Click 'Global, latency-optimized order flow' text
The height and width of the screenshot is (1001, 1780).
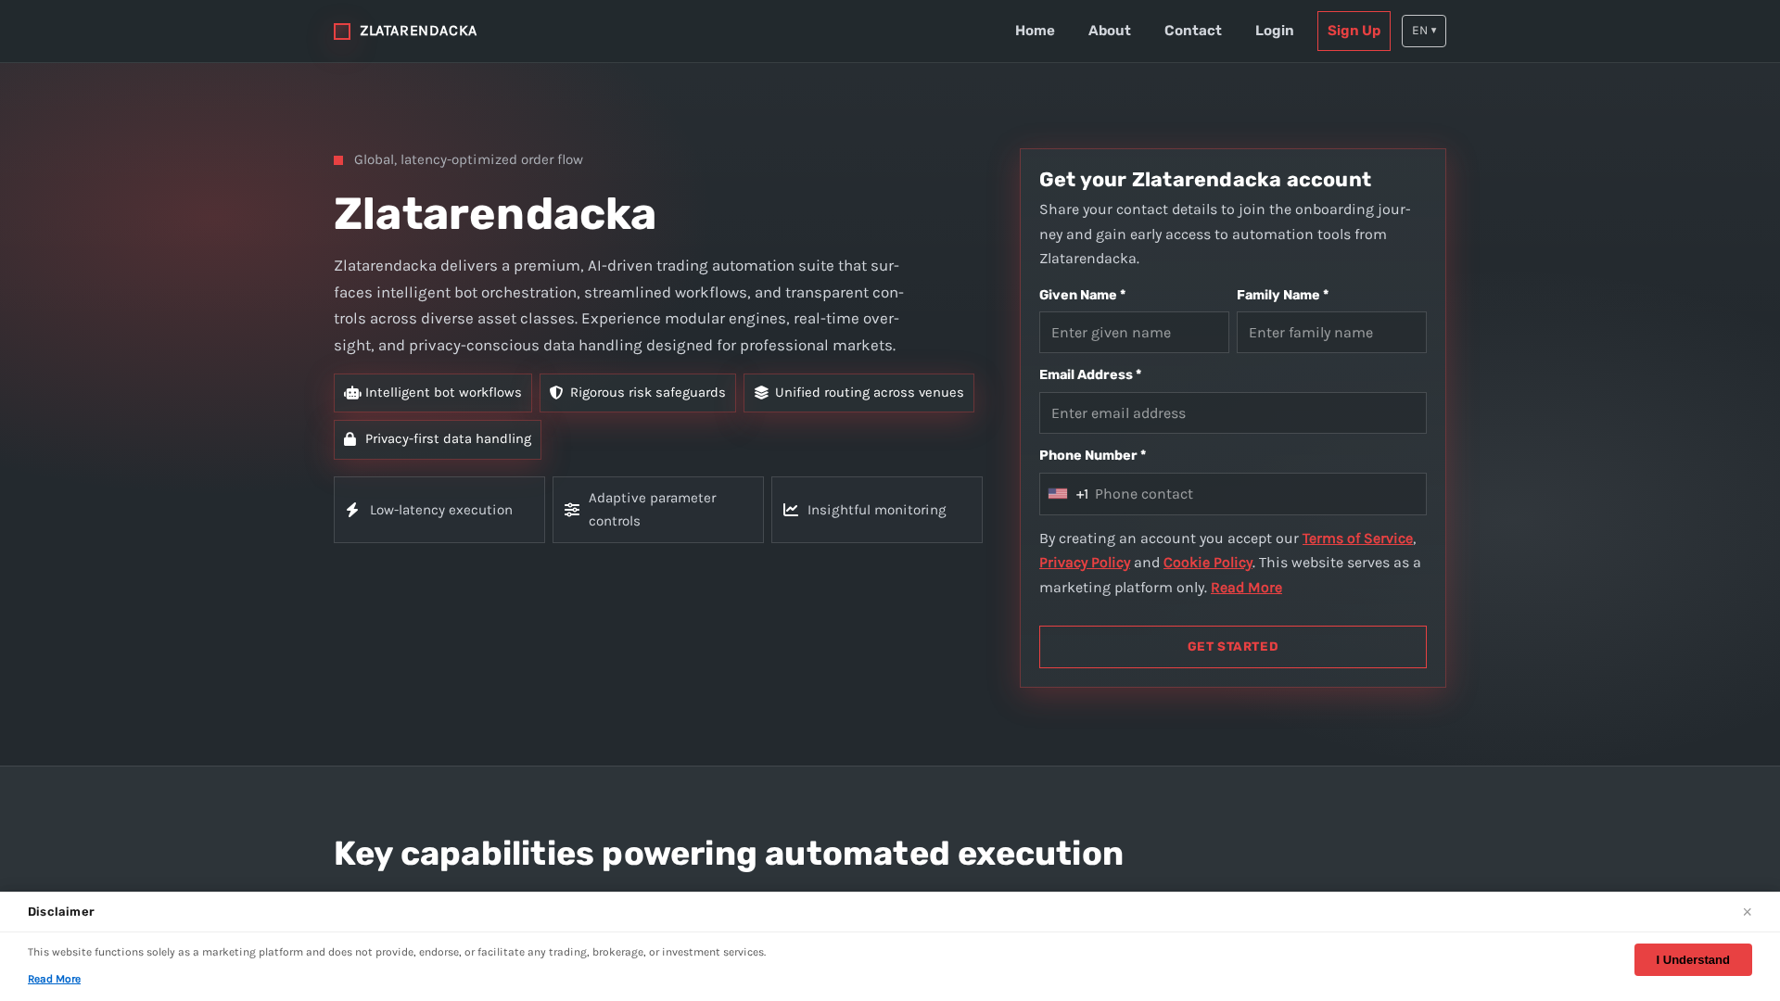[x=468, y=159]
